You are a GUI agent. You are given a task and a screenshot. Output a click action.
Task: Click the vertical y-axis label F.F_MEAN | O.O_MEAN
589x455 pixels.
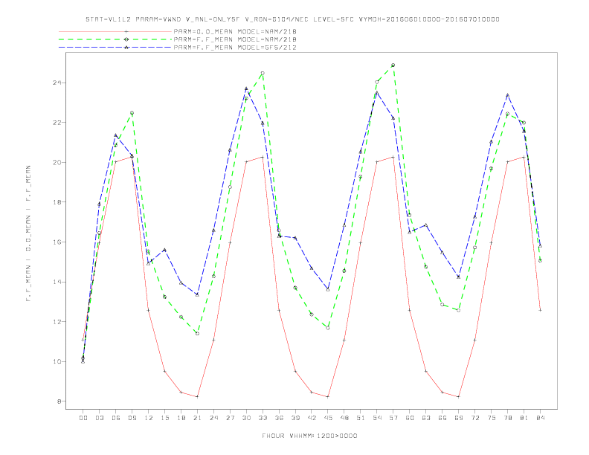28,233
